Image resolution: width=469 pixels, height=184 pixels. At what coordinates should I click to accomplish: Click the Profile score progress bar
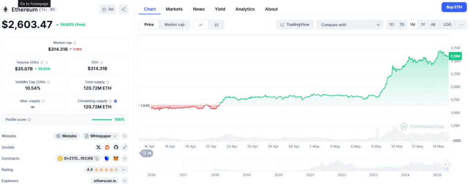[x=102, y=119]
